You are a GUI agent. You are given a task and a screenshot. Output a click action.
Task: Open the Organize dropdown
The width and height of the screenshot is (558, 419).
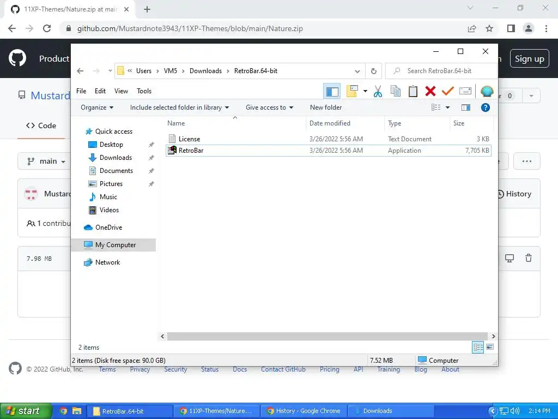97,107
